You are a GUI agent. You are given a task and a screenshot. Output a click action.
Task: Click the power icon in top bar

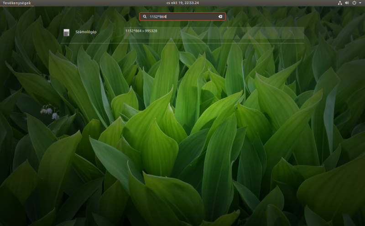354,3
